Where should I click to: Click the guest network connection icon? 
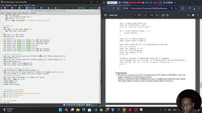point(81,8)
